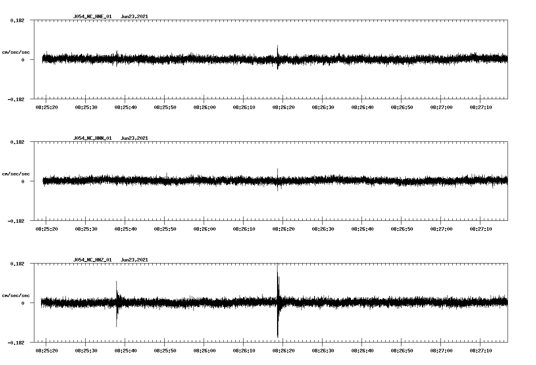Click the 0.182 upper limit on the HNZ plot

[17, 263]
